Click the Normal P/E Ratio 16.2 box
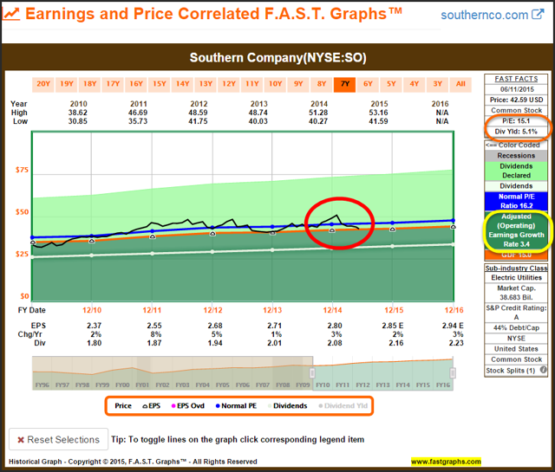 coord(516,201)
